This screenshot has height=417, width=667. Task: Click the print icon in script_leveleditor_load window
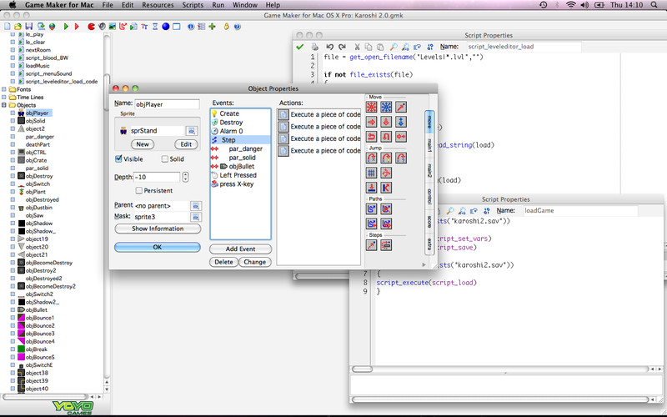click(x=315, y=47)
